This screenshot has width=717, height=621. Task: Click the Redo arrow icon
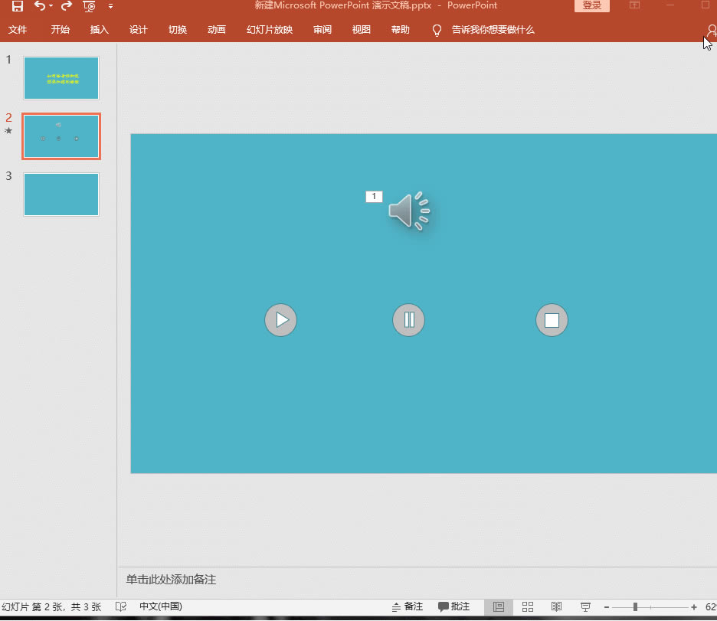click(67, 6)
